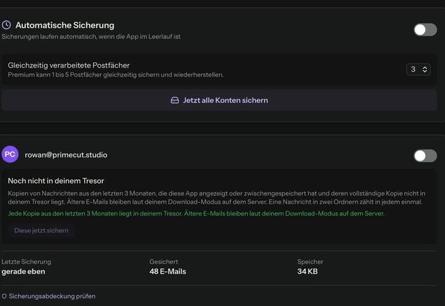Click the Gesichert label
This screenshot has width=445, height=306.
pyautogui.click(x=164, y=261)
